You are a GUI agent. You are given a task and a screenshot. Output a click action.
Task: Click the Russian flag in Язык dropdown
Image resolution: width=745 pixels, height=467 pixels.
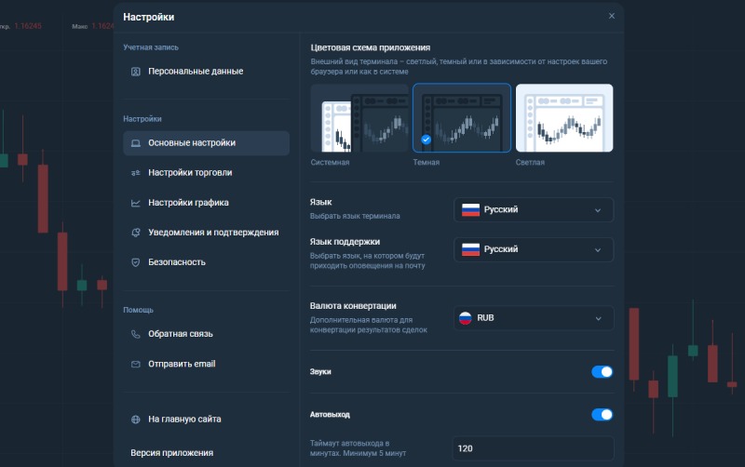pos(470,209)
